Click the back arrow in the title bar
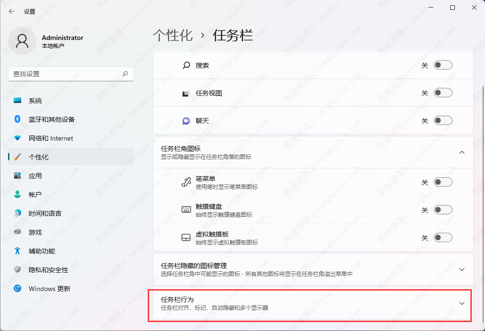This screenshot has width=485, height=331. [12, 11]
